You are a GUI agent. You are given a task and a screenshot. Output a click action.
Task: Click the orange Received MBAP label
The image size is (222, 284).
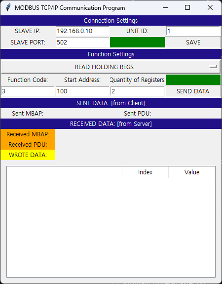[x=28, y=134]
